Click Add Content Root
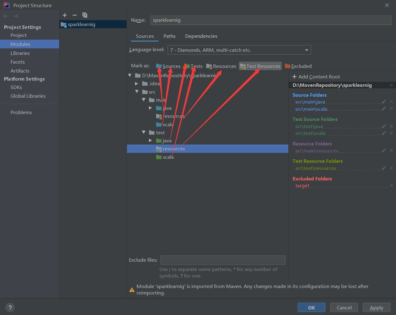This screenshot has height=315, width=396. (x=316, y=77)
